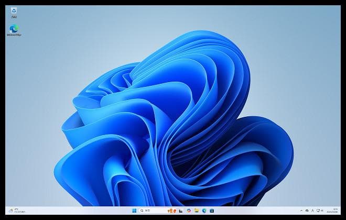Open the network quick settings icon
The width and height of the screenshot is (346, 220).
pos(319,210)
